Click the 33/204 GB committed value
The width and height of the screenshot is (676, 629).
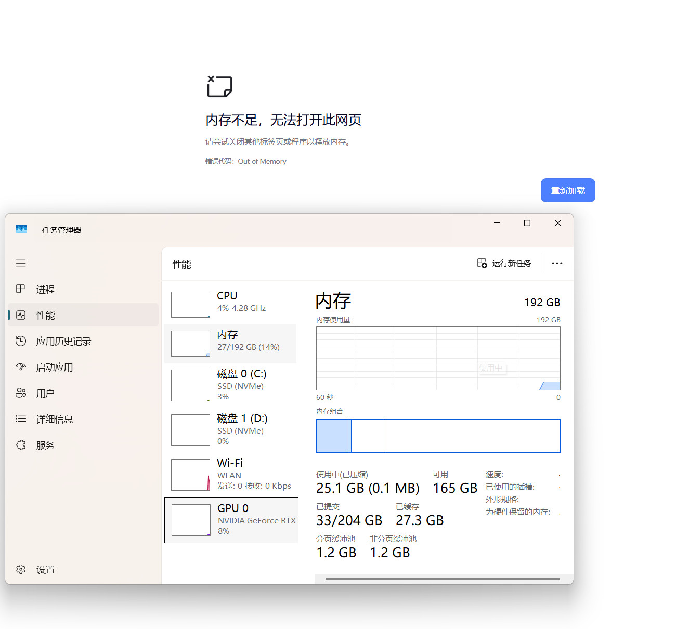tap(349, 520)
